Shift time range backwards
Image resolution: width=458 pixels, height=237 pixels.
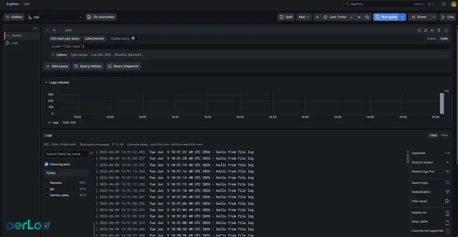click(x=317, y=17)
